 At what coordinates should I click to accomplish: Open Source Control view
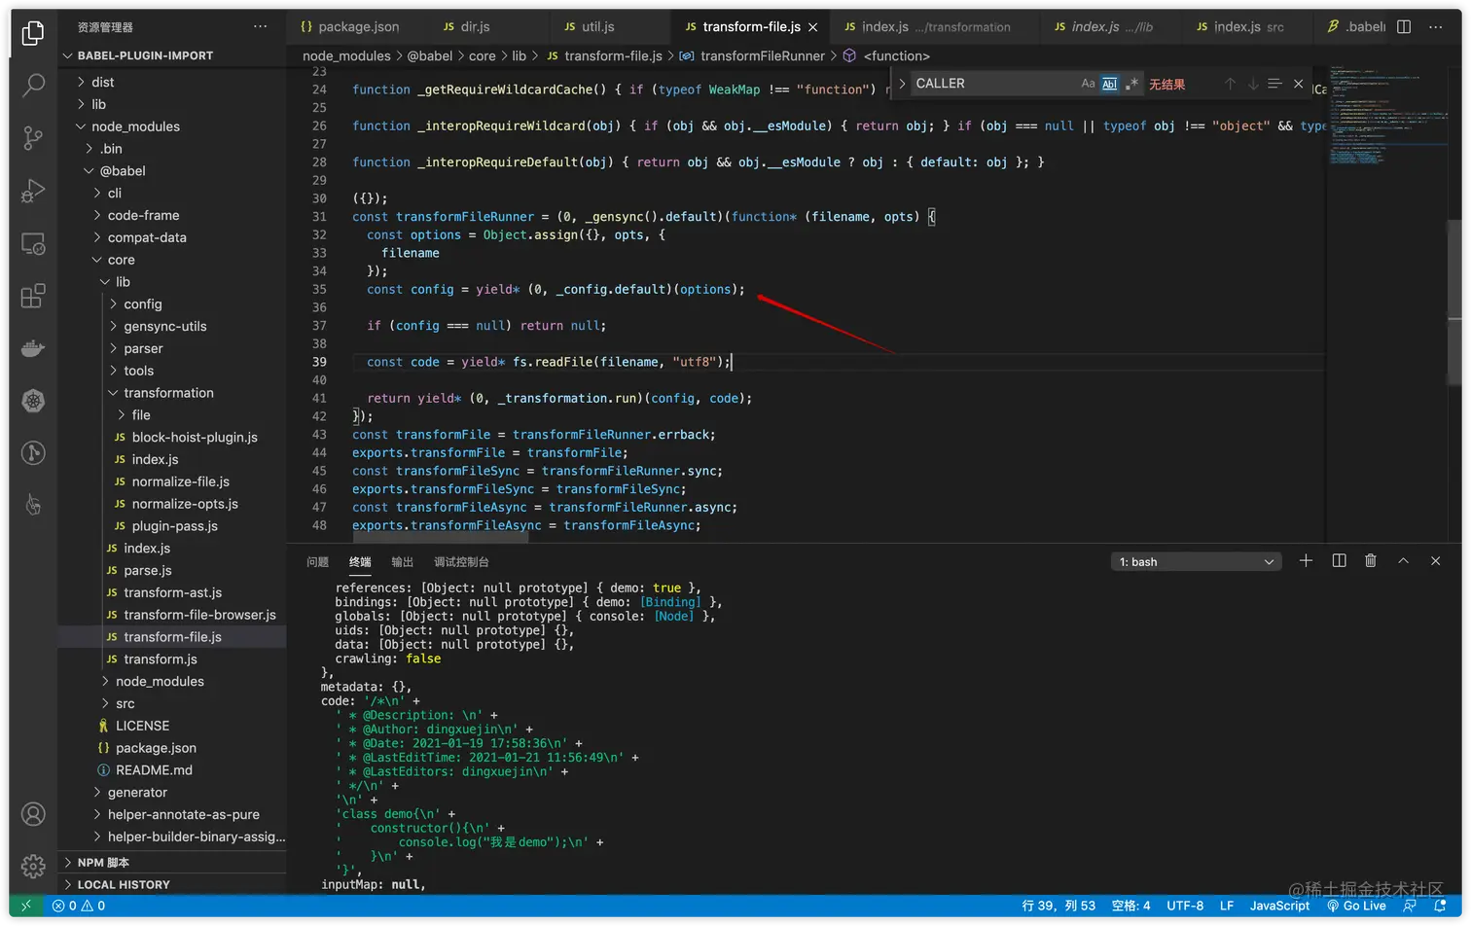[33, 138]
